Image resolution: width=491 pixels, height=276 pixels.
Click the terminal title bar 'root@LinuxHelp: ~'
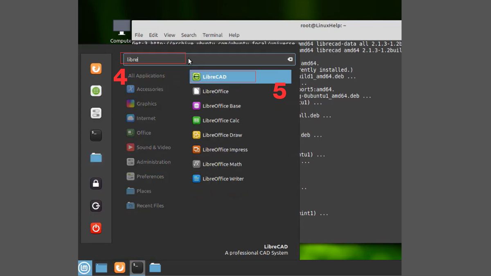click(x=323, y=25)
